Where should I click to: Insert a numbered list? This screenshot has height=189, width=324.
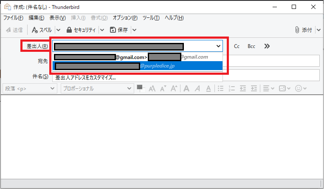[231, 88]
